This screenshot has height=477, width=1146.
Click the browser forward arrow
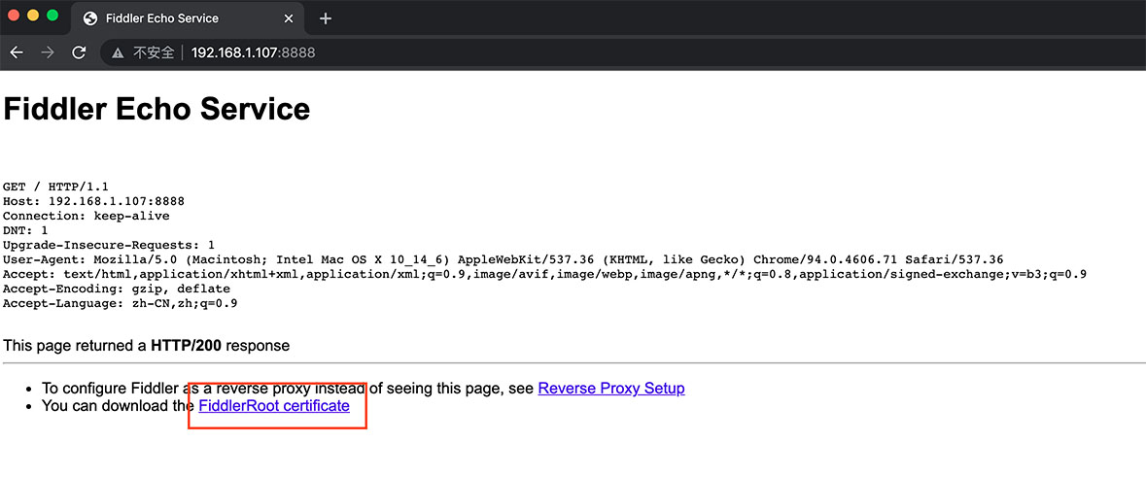tap(48, 52)
